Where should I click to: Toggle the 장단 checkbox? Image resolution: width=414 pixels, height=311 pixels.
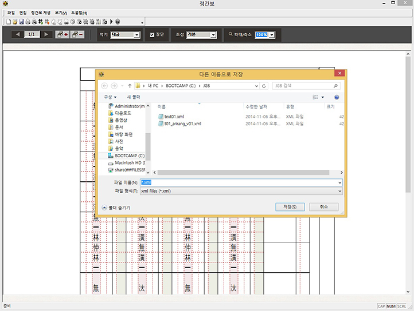coord(152,35)
